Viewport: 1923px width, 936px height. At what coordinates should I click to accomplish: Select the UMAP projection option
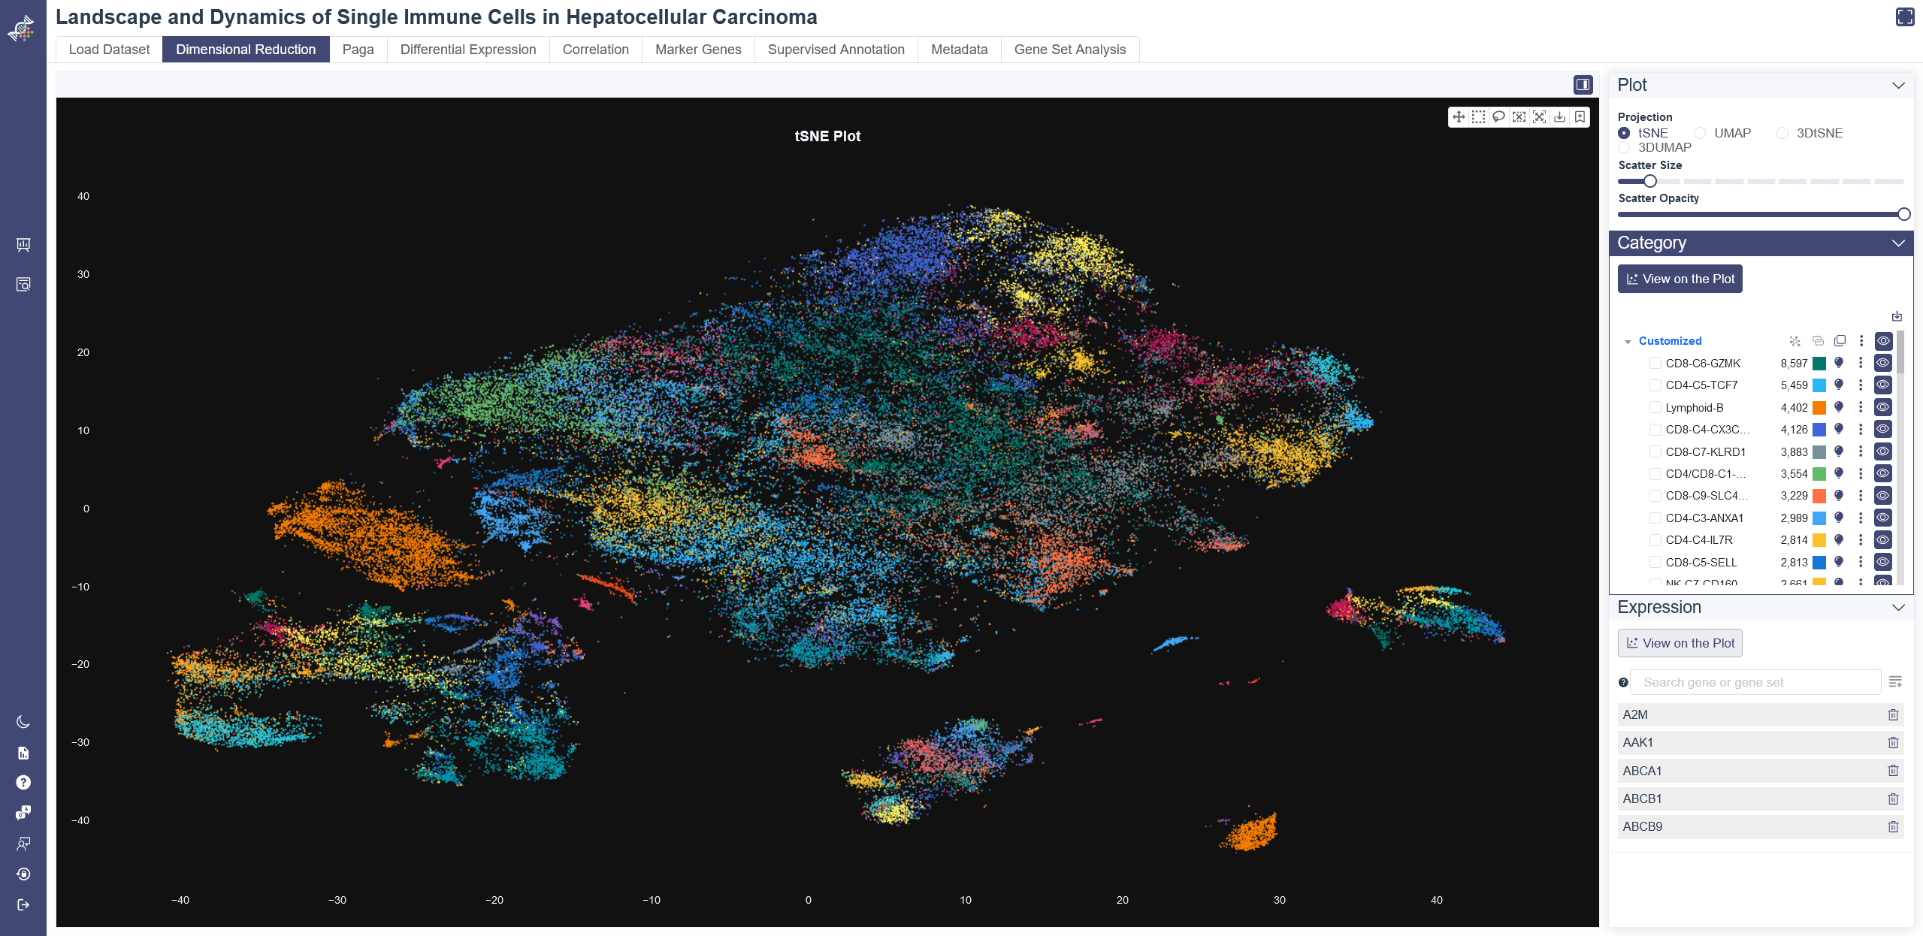click(1700, 133)
